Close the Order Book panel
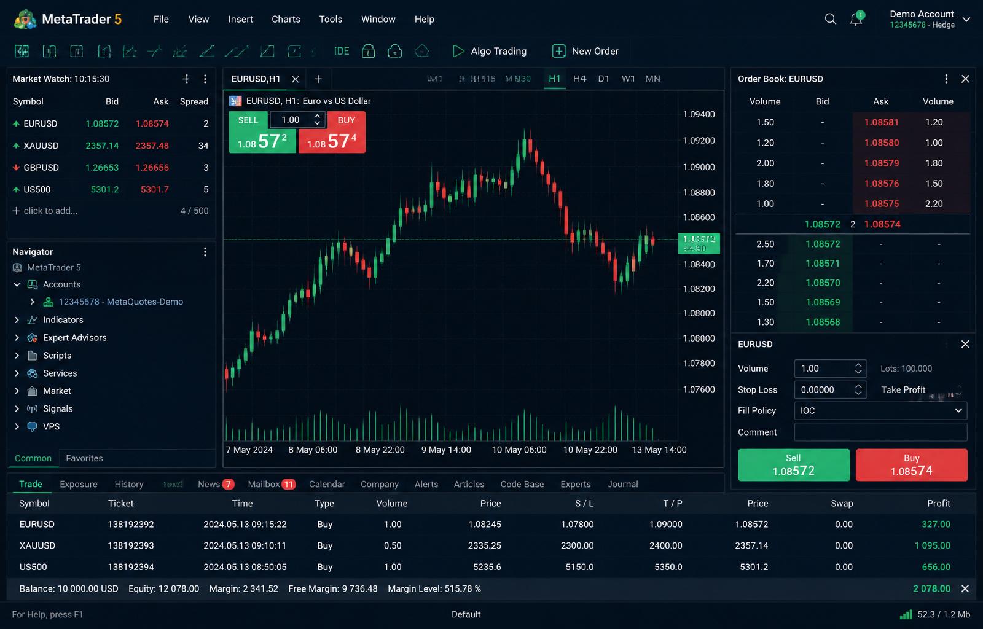Viewport: 983px width, 629px height. tap(965, 79)
